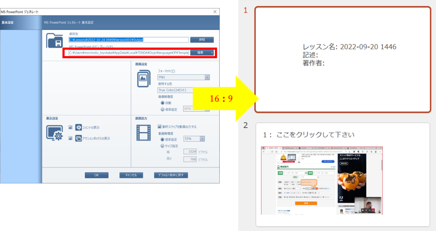Click the 80% image scale field
The width and height of the screenshot is (436, 231).
click(x=188, y=109)
